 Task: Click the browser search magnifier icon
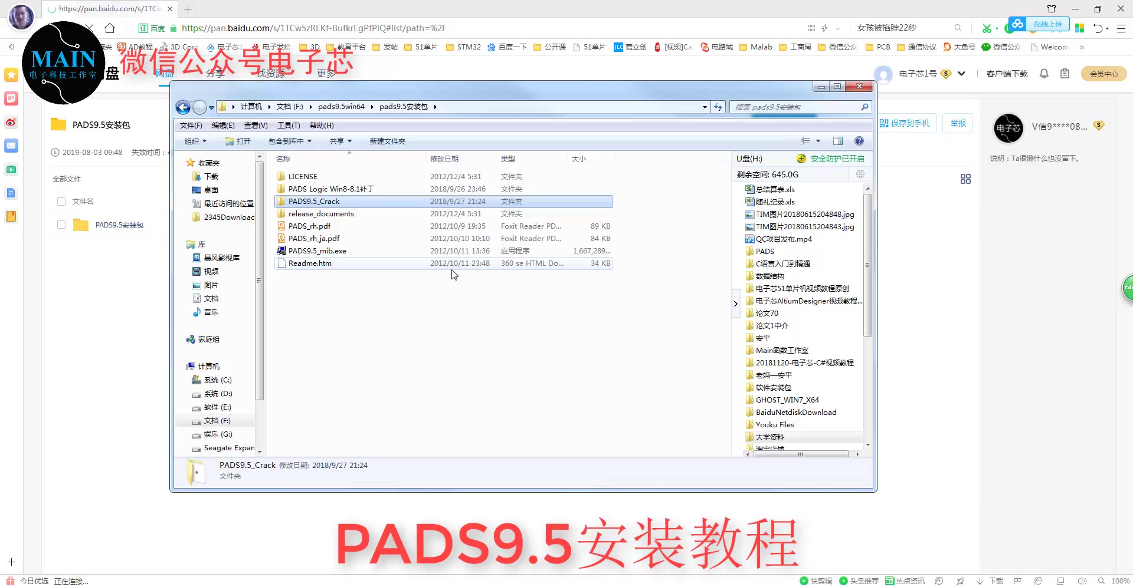click(958, 28)
